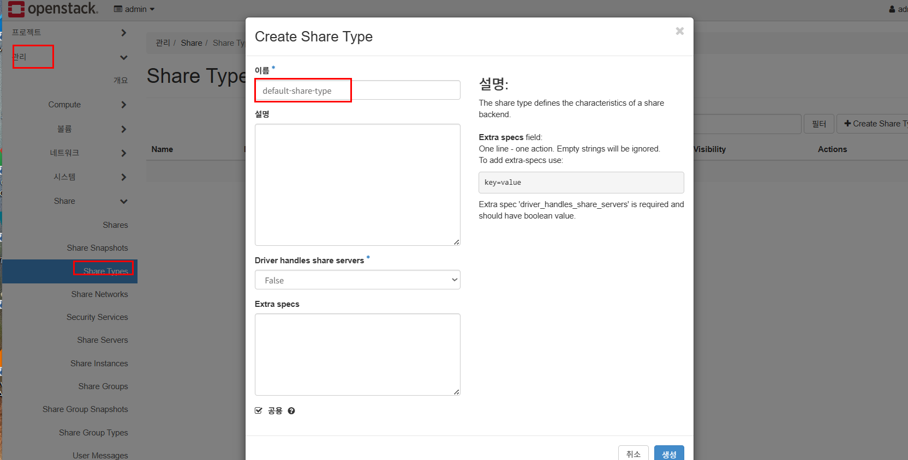This screenshot has height=460, width=908.
Task: Click the 이름 name input field
Action: pos(357,90)
